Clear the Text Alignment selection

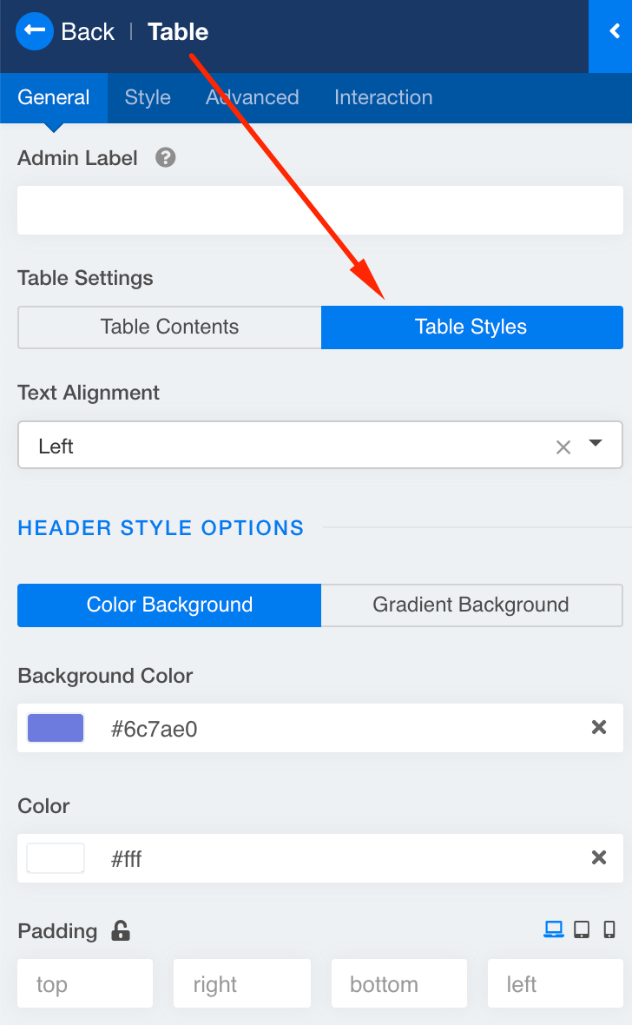563,447
